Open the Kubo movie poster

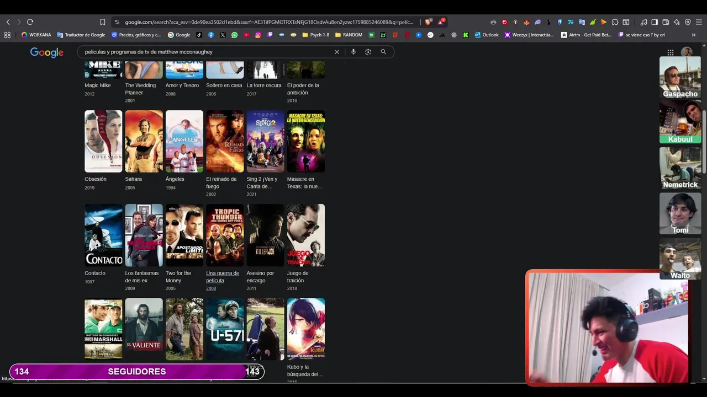click(306, 329)
